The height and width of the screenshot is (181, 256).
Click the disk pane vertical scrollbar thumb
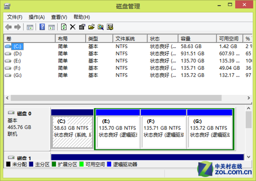pos(249,120)
